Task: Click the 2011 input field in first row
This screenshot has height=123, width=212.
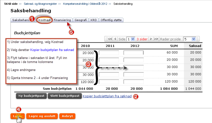Action: [109, 53]
